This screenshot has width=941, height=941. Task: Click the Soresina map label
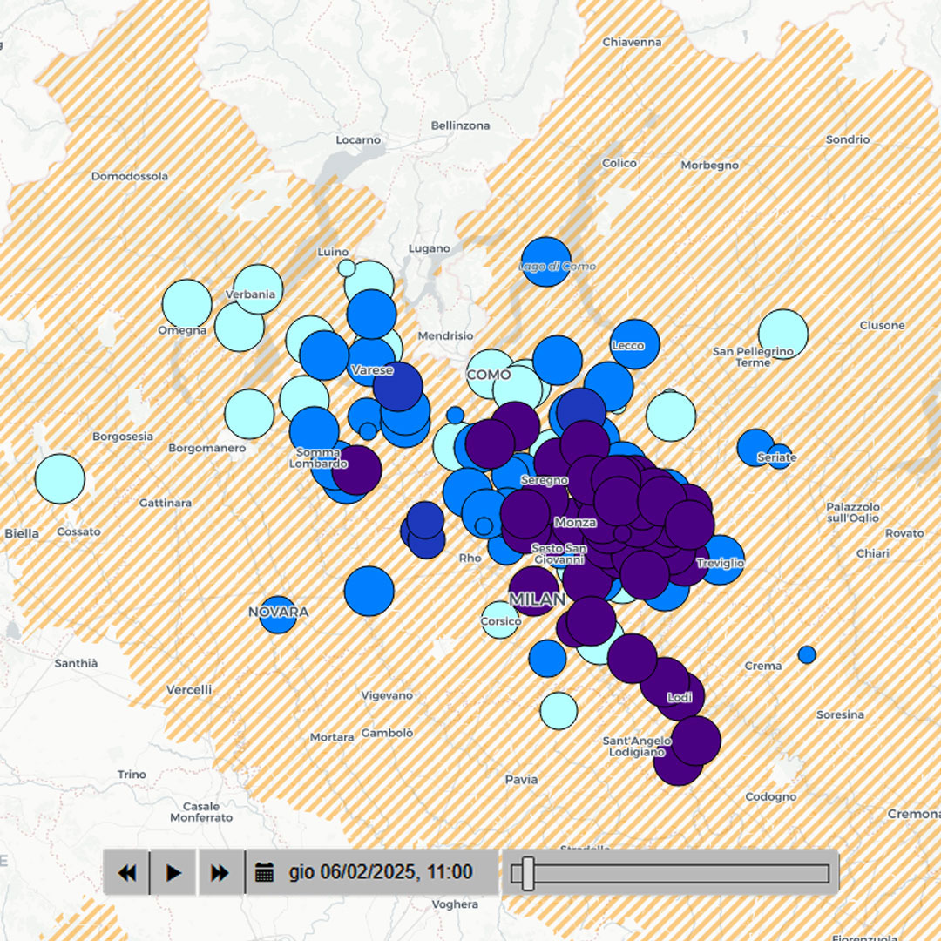(840, 714)
